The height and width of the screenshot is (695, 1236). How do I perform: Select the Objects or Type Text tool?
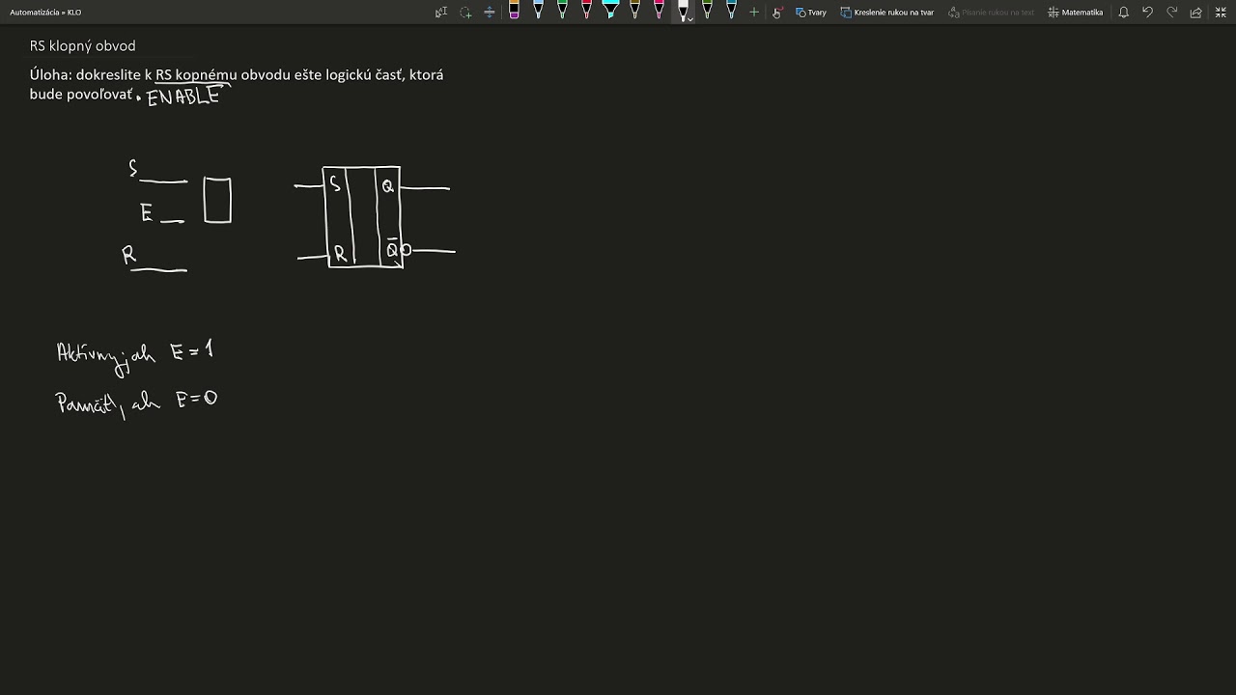click(441, 13)
